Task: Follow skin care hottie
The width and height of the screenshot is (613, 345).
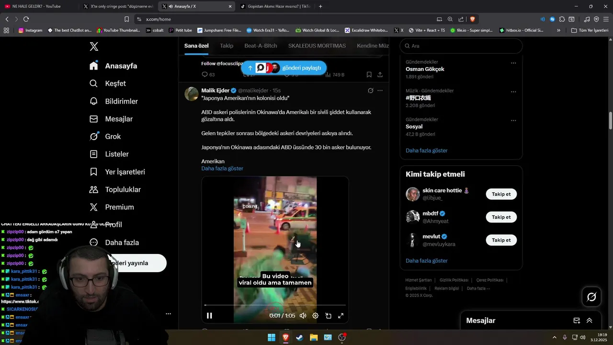Action: [501, 194]
